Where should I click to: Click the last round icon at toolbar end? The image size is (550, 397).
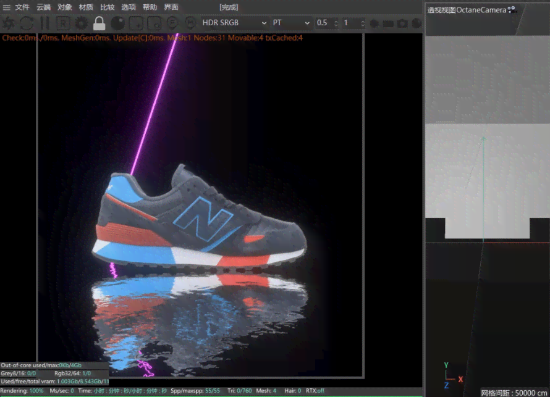point(417,23)
